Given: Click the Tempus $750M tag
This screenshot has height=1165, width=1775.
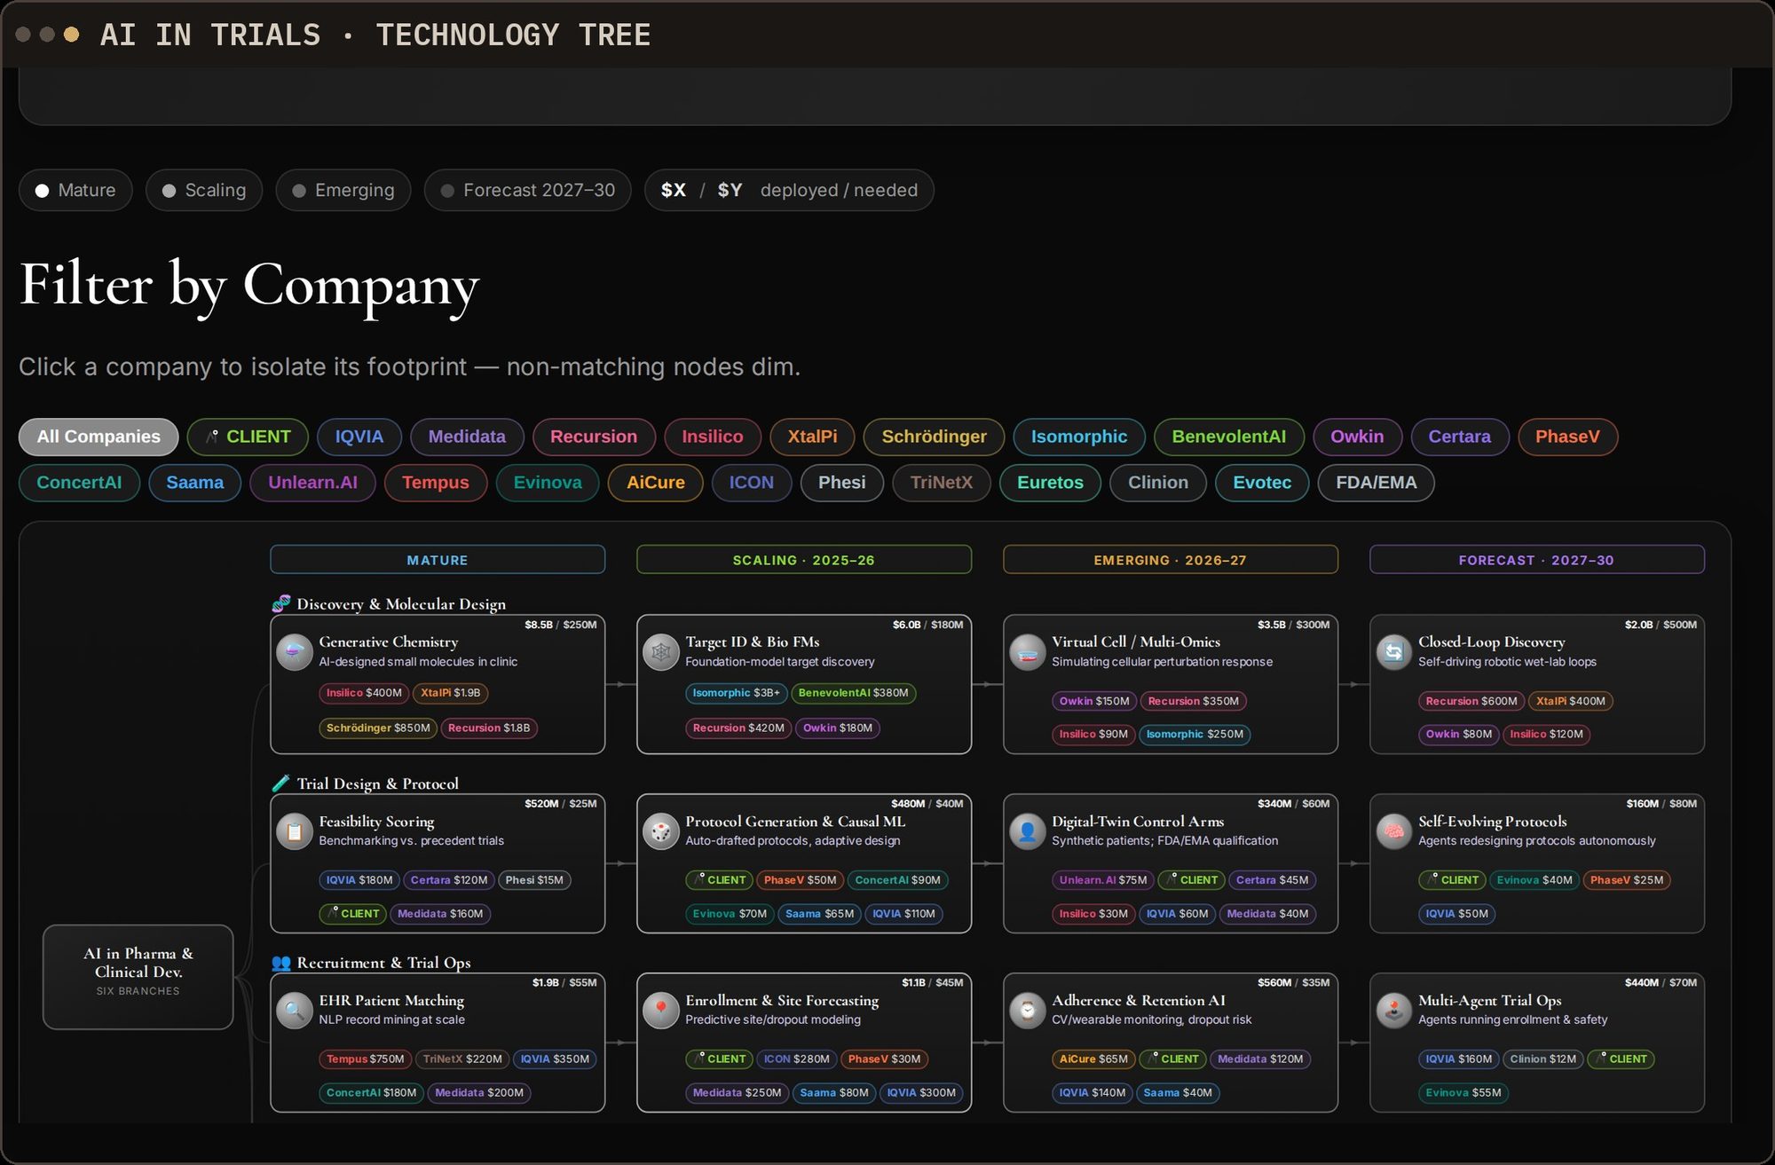Looking at the screenshot, I should pos(365,1059).
